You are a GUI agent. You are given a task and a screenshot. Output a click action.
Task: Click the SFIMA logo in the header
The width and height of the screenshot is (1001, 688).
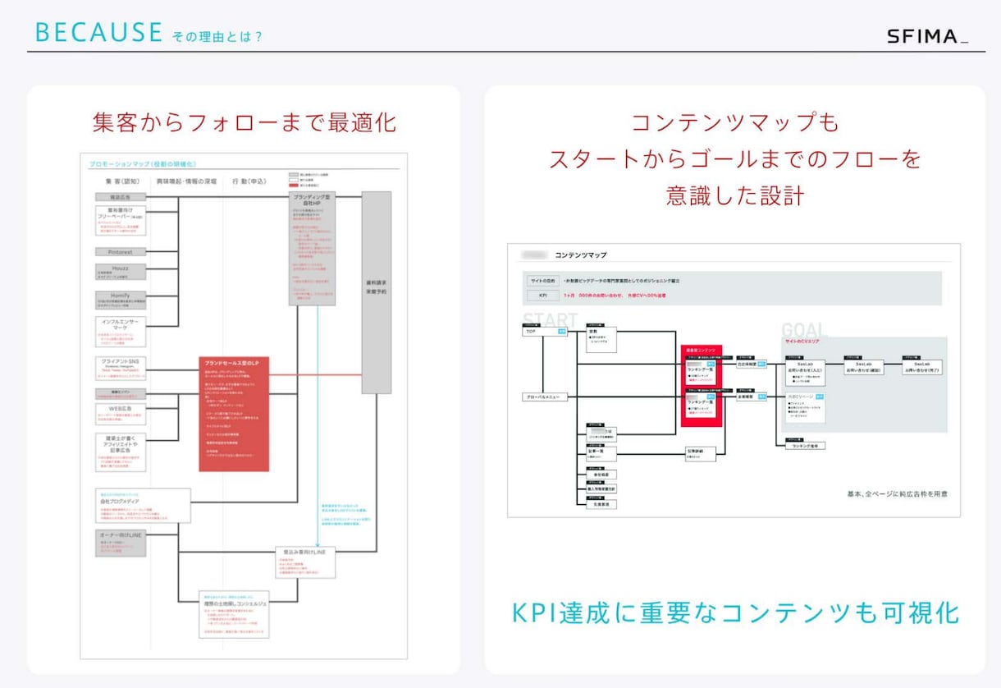[x=928, y=36]
